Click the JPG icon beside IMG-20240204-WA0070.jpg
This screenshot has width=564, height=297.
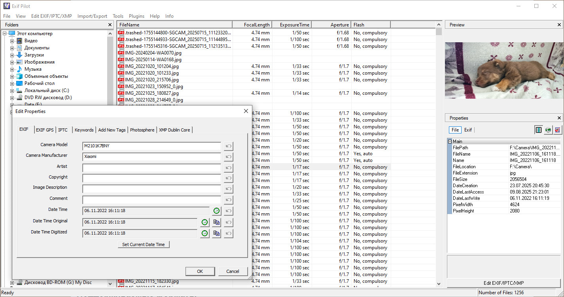tap(121, 53)
